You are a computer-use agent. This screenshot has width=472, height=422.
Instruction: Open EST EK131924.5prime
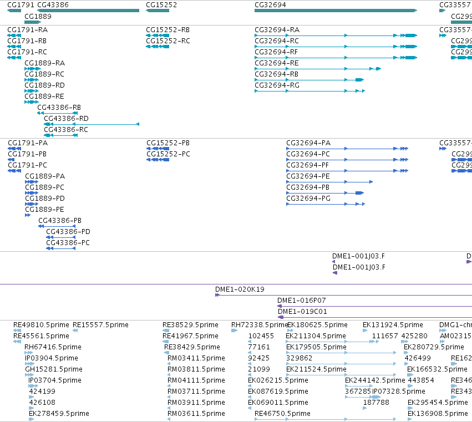pos(393,325)
